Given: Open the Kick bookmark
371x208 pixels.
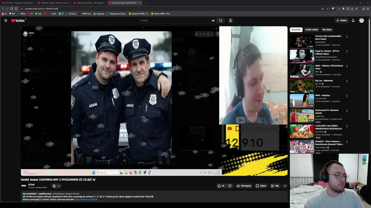Looking at the screenshot, I should (38, 14).
